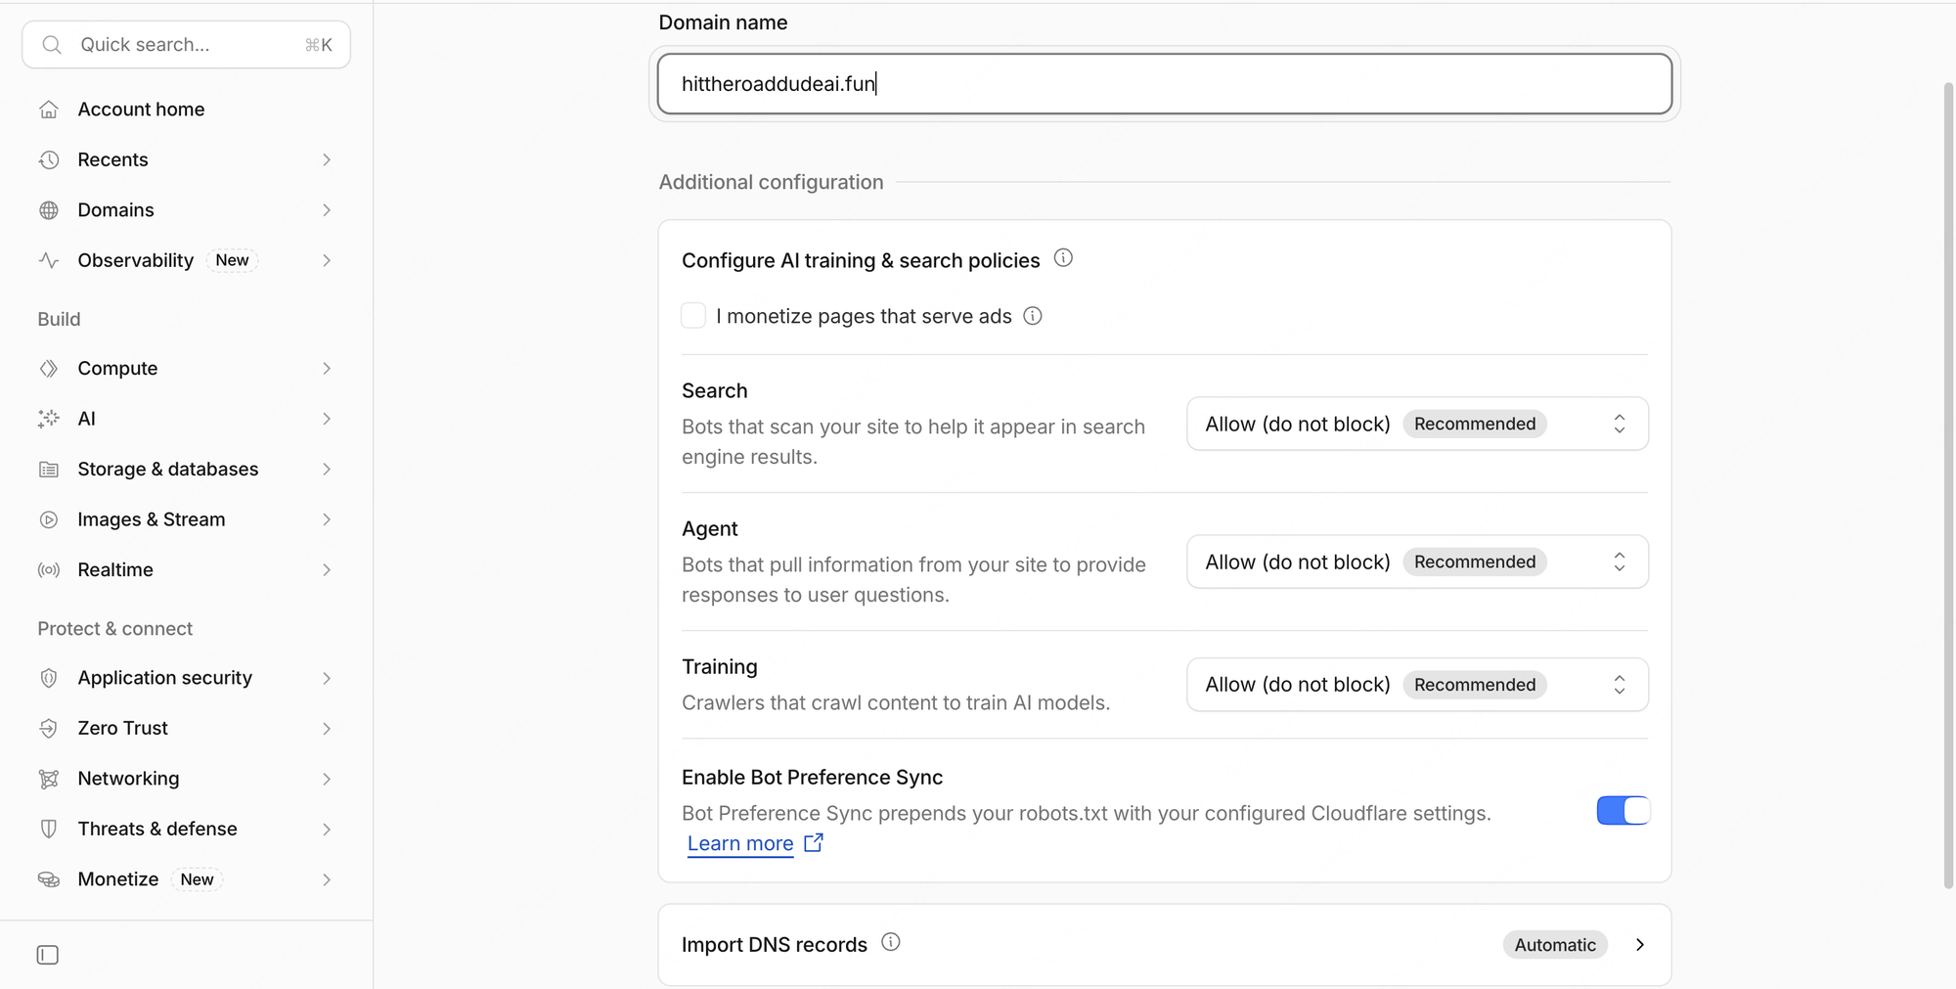Expand the Threats & defense chevron

coord(327,830)
